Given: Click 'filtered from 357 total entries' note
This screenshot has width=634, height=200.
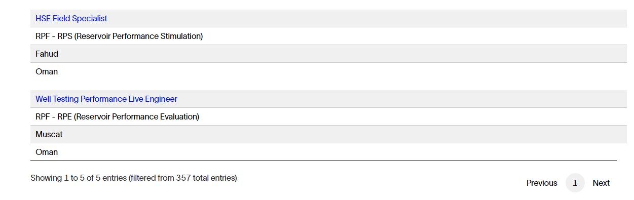Looking at the screenshot, I should coord(184,178).
